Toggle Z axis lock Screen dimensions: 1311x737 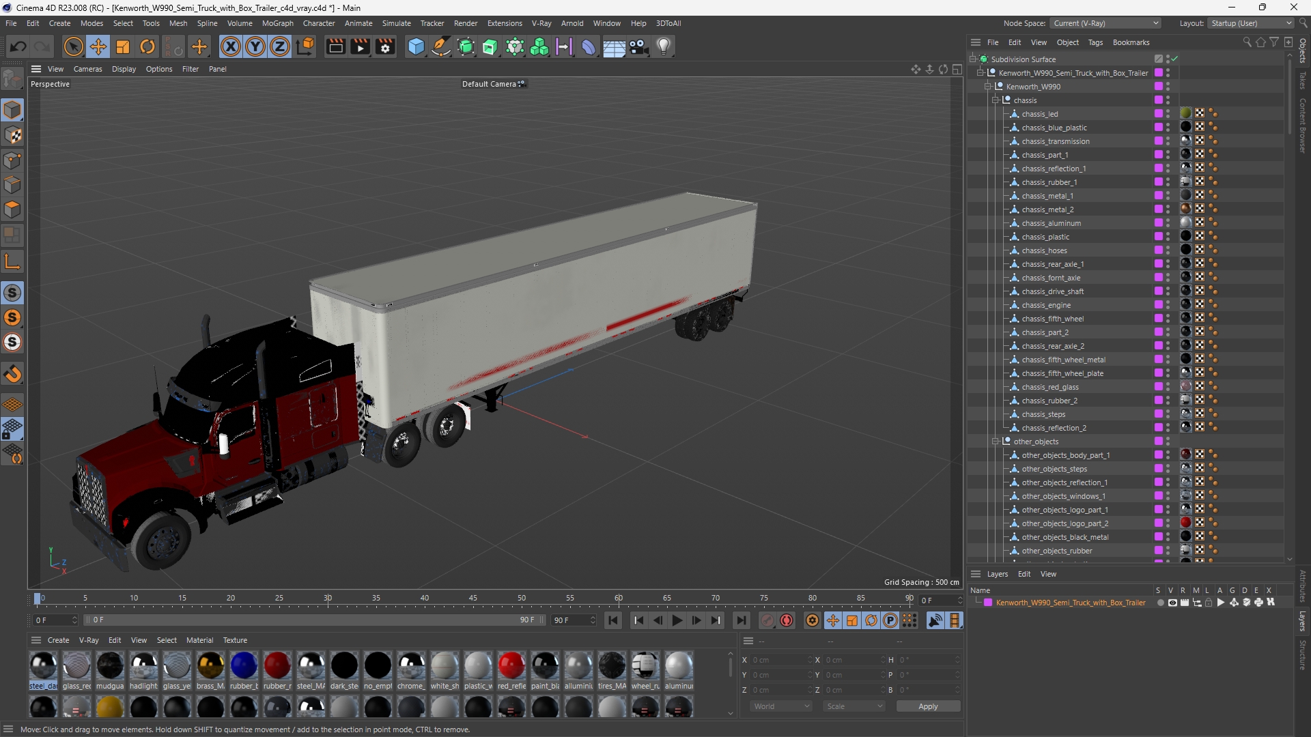[280, 46]
